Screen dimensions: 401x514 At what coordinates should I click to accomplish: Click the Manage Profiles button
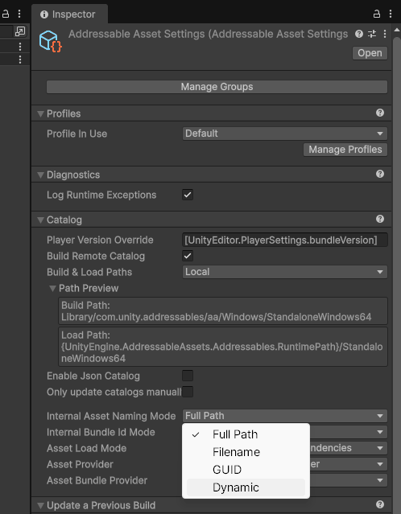(x=345, y=150)
